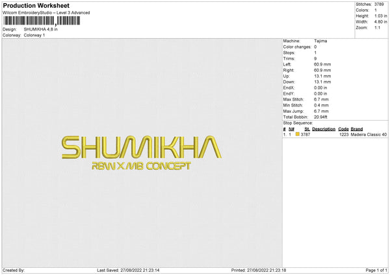Click the 'Description' column header

(x=324, y=129)
